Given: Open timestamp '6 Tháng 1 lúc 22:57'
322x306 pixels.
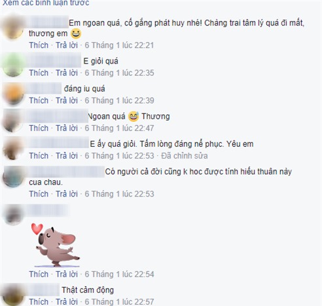Looking at the screenshot, I should (x=119, y=301).
